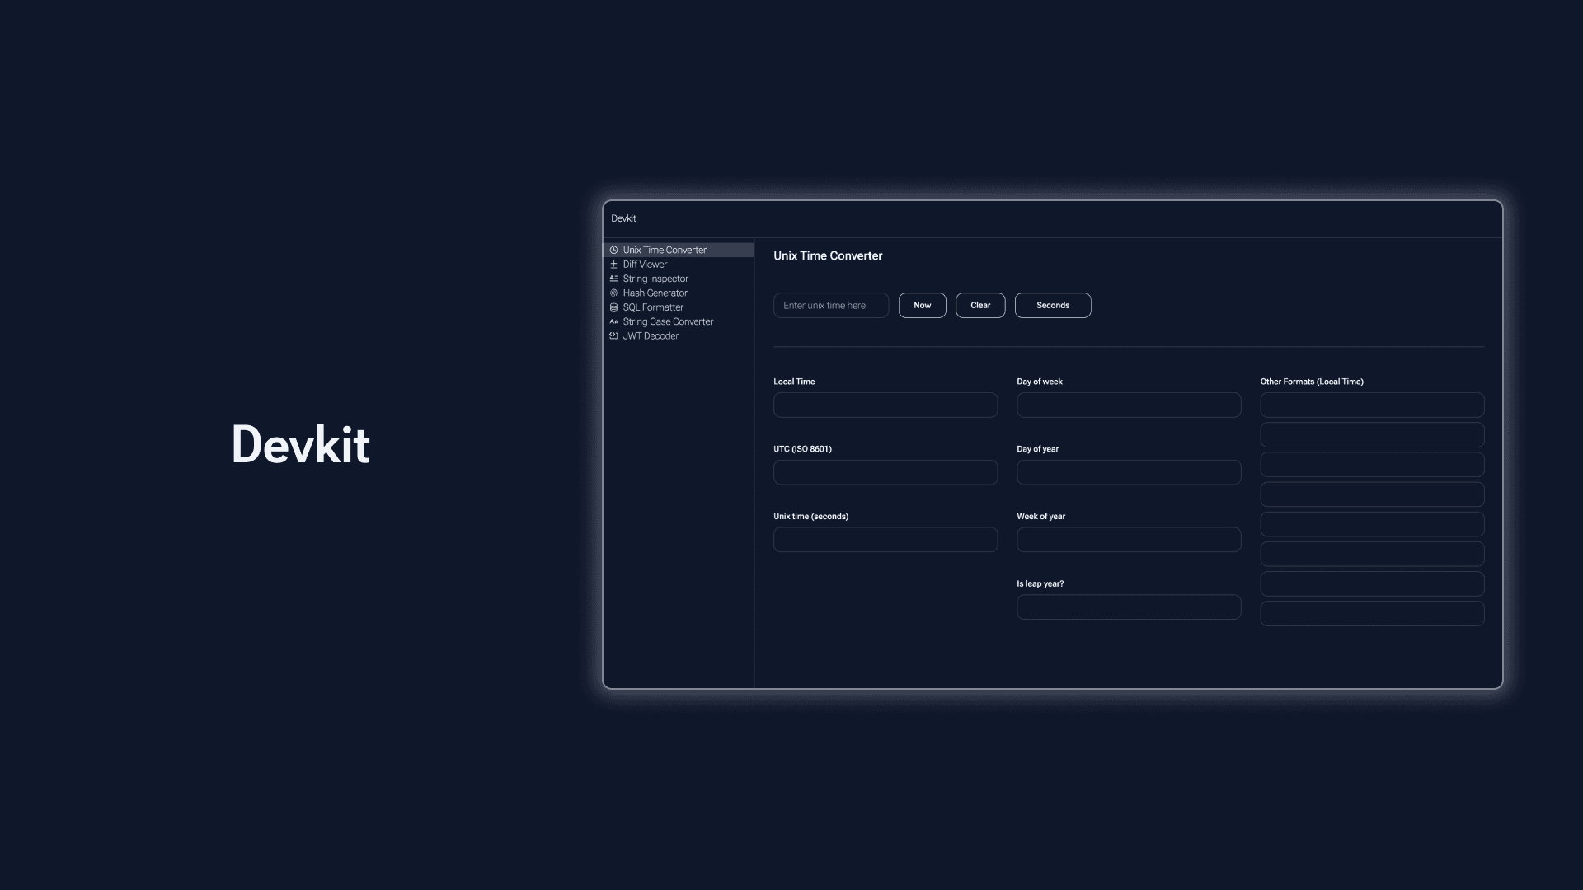
Task: Click the Enter unix time here input
Action: (x=830, y=304)
